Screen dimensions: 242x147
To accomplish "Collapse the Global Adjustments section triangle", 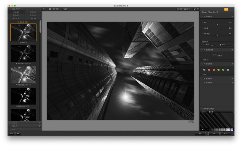I will pos(202,17).
